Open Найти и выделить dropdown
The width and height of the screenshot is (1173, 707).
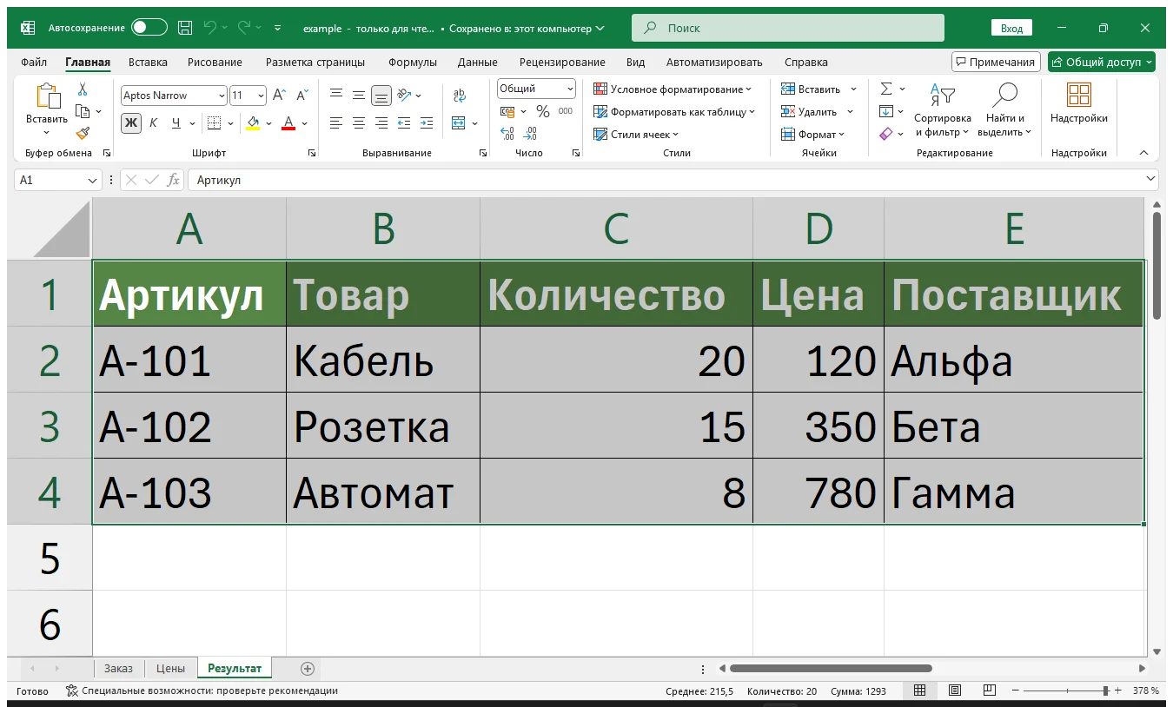click(1004, 109)
